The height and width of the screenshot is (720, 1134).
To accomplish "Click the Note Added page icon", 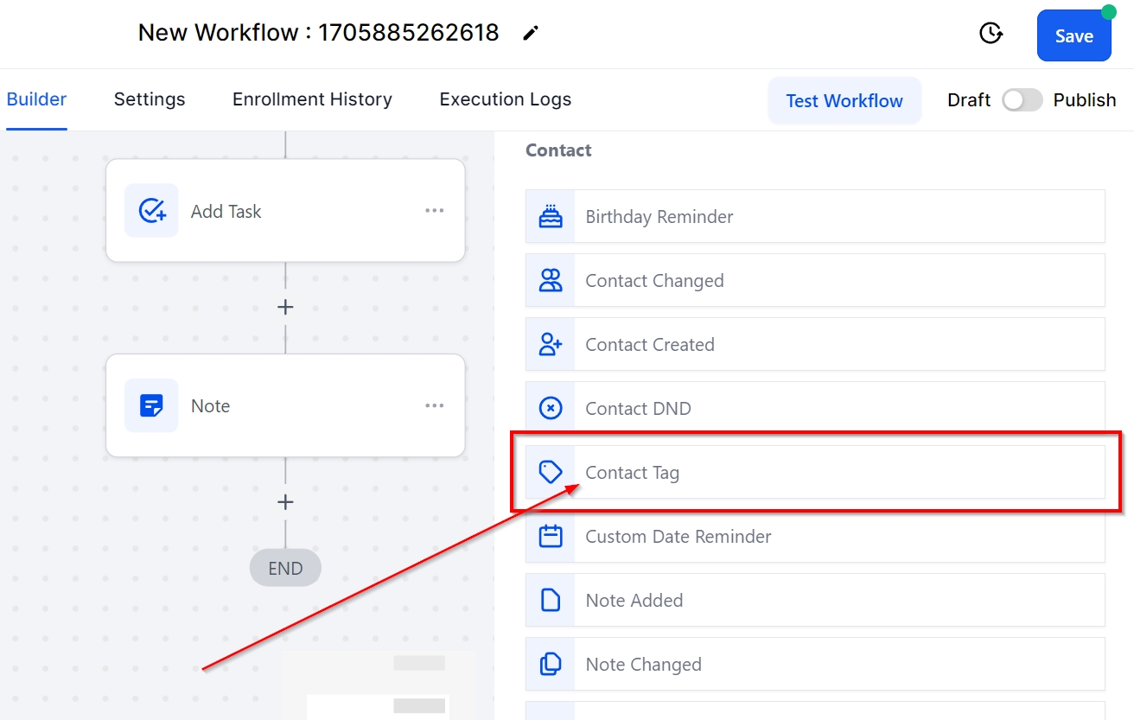I will 551,600.
